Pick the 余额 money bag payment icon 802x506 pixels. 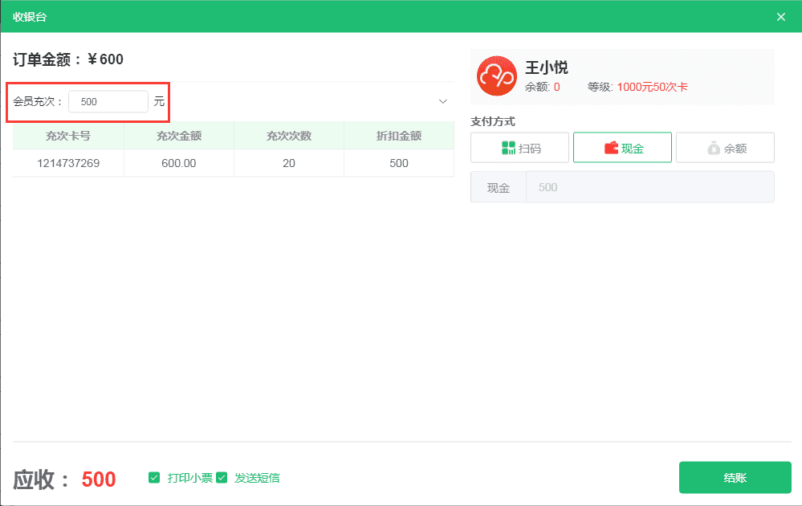point(714,148)
